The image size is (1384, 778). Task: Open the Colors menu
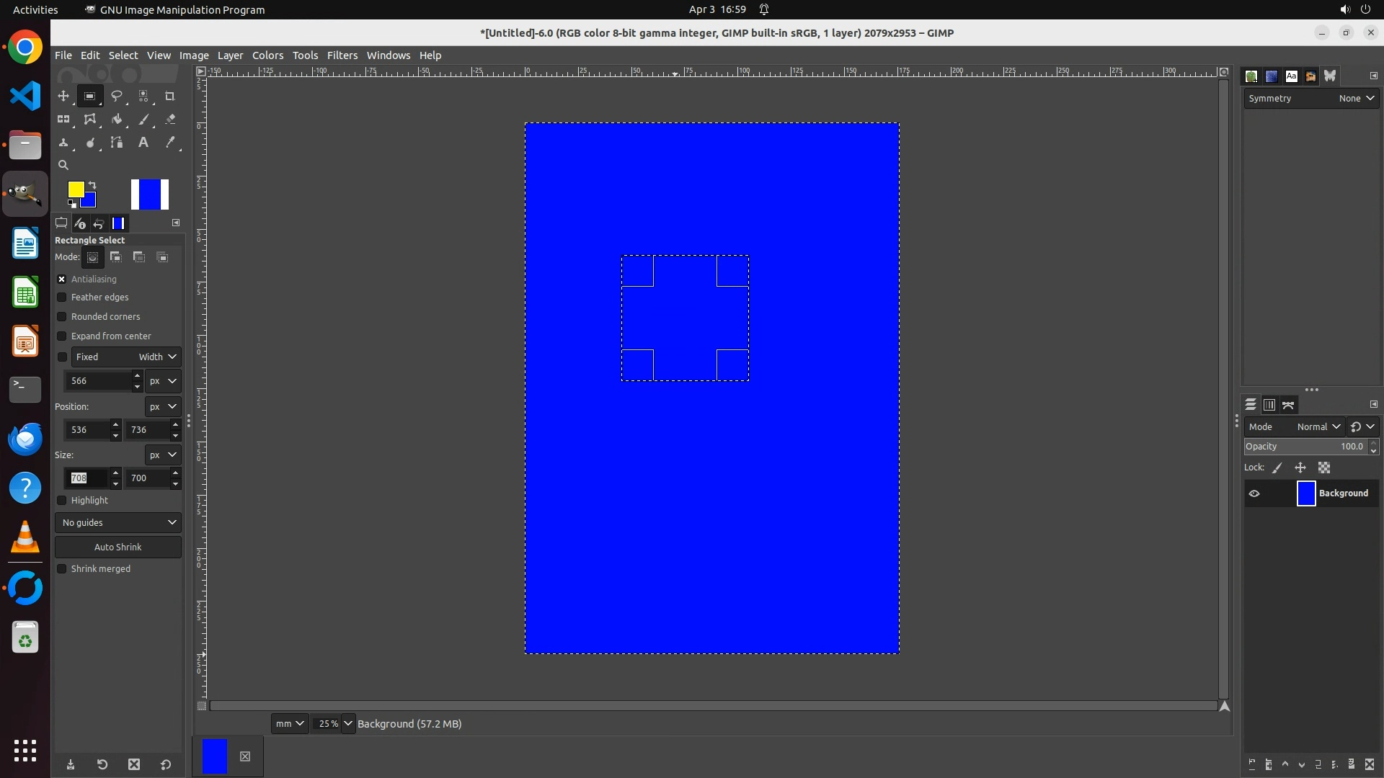(267, 55)
